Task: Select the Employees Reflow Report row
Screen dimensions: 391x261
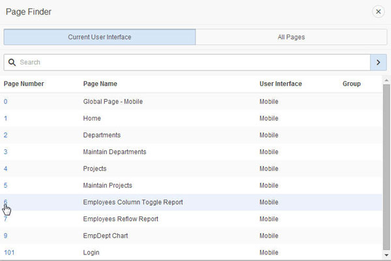Action: pyautogui.click(x=121, y=219)
